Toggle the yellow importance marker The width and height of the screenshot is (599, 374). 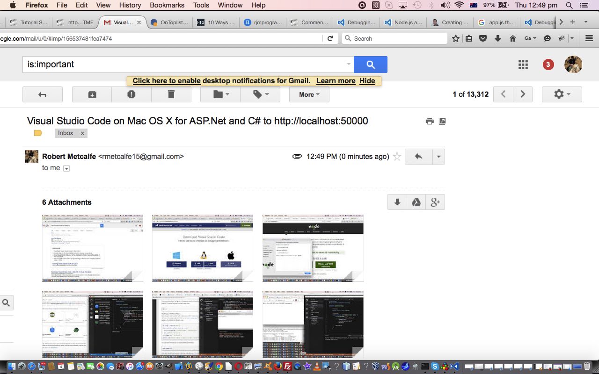(x=38, y=133)
